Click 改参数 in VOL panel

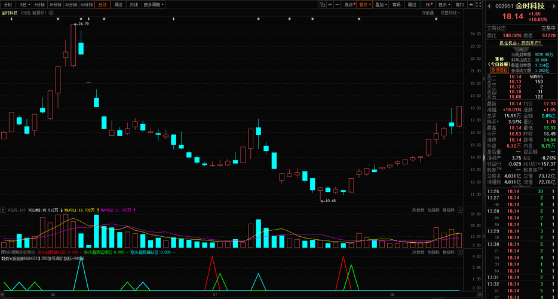pyautogui.click(x=418, y=210)
